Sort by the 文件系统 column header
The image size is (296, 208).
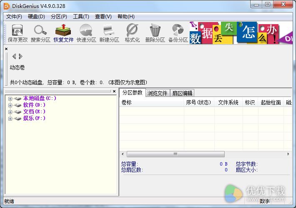tap(228, 102)
